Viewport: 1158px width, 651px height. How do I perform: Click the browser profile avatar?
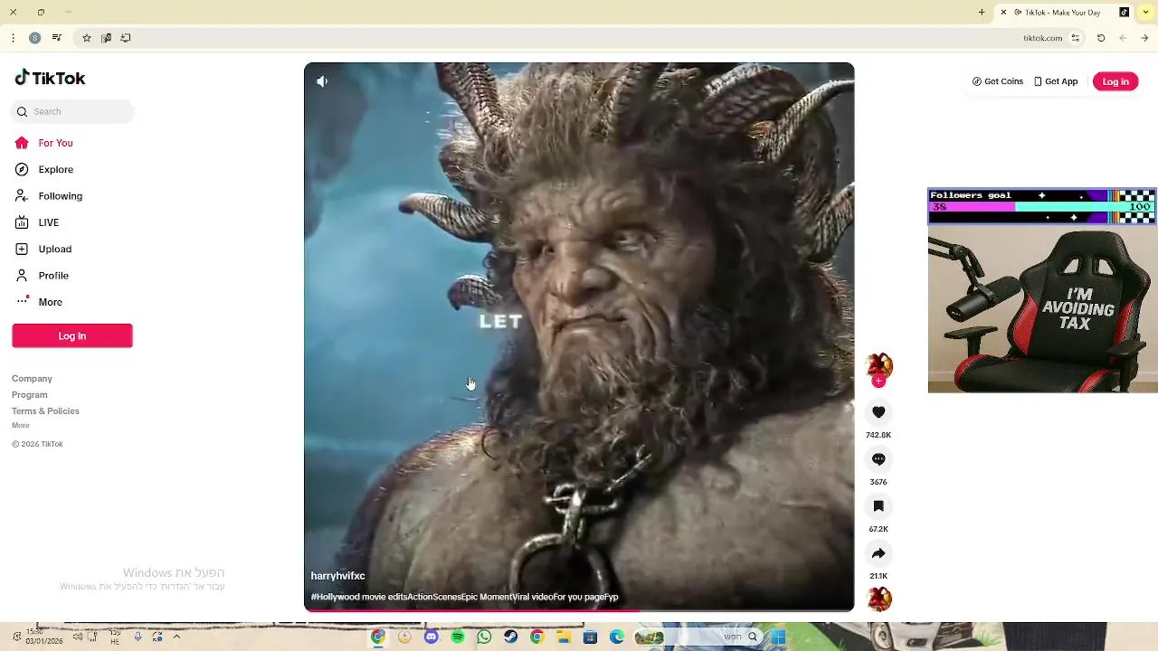coord(34,38)
